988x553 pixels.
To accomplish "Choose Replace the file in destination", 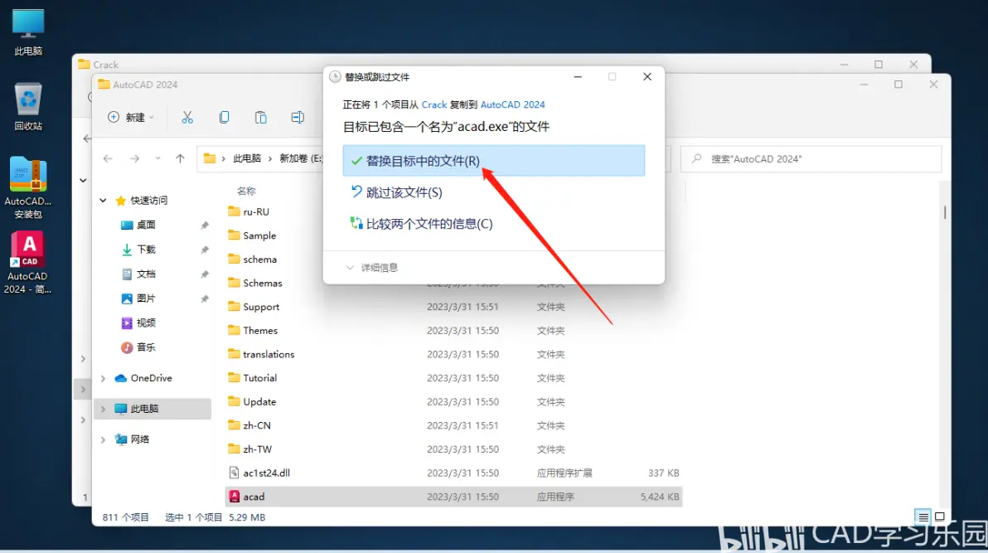I will pos(493,161).
